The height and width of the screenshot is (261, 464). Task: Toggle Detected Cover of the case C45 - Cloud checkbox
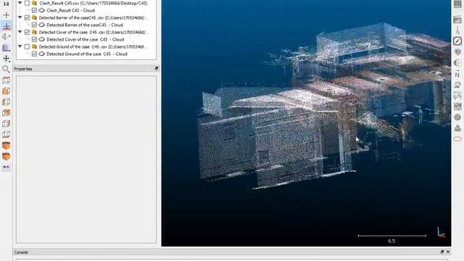pyautogui.click(x=34, y=39)
